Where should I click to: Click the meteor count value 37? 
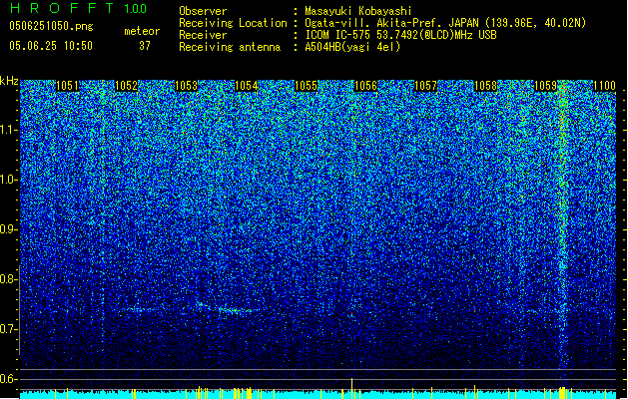pos(144,46)
